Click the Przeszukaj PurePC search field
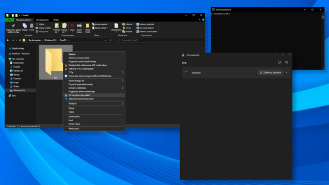The image size is (329, 185). coord(159,40)
